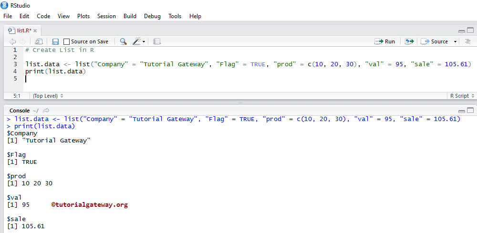Open the Source button dropdown arrow

pos(456,41)
